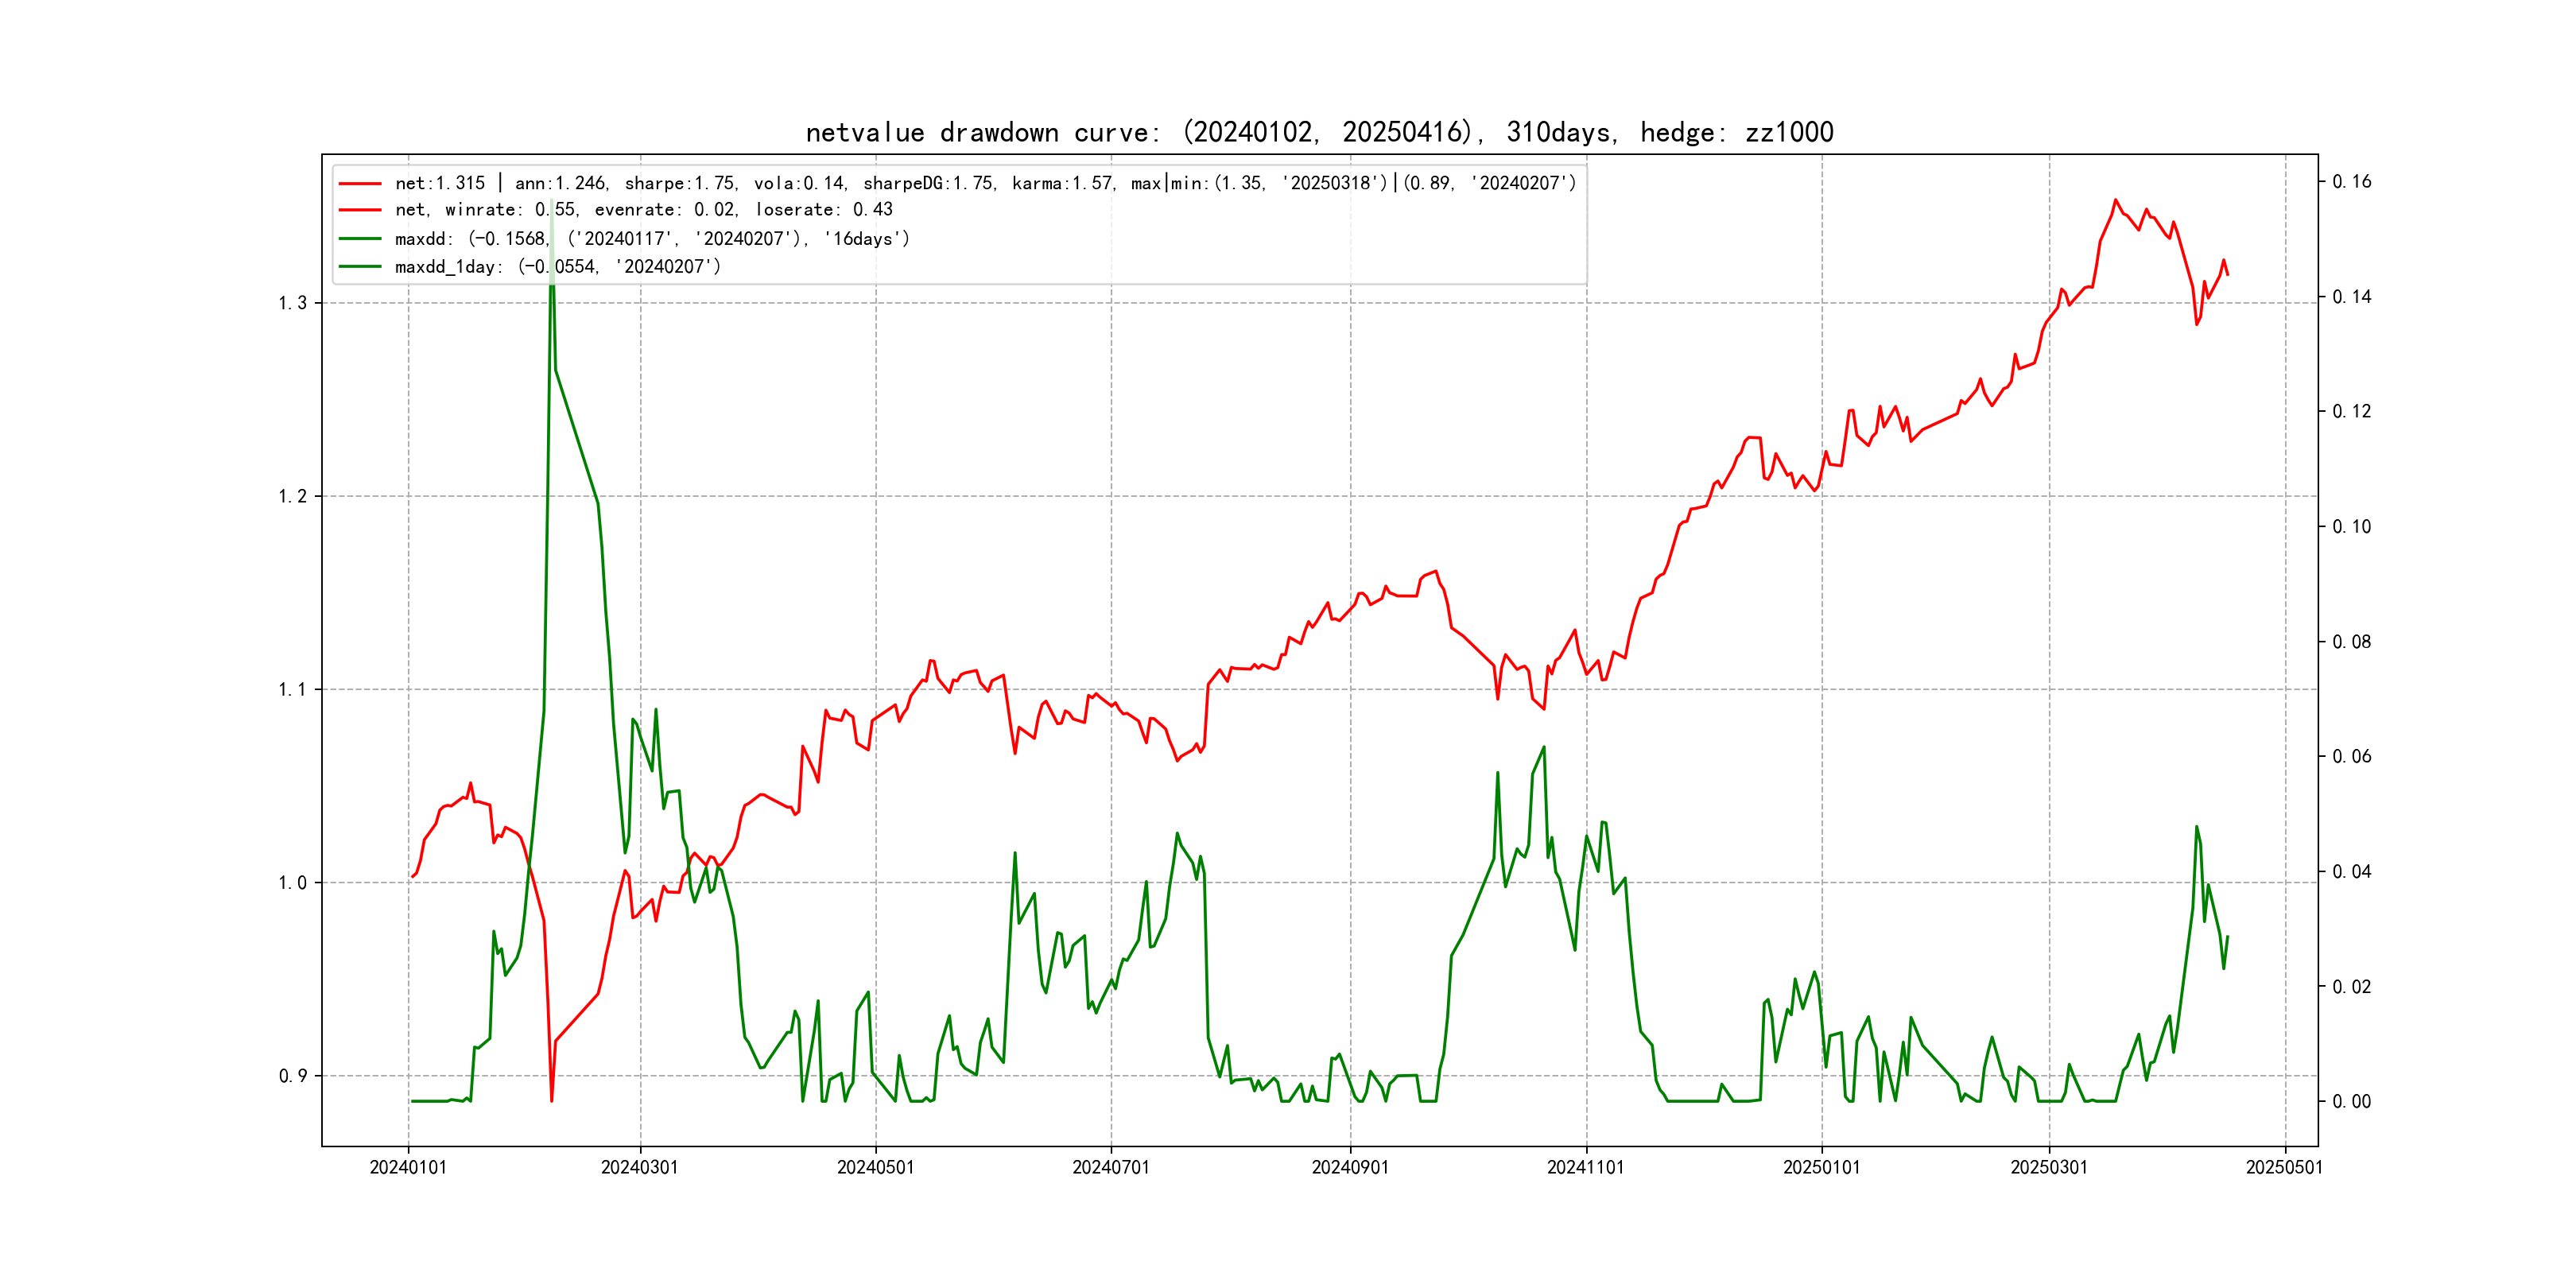Click right axis tick label 0.00
This screenshot has width=2576, height=1288.
point(2351,1102)
